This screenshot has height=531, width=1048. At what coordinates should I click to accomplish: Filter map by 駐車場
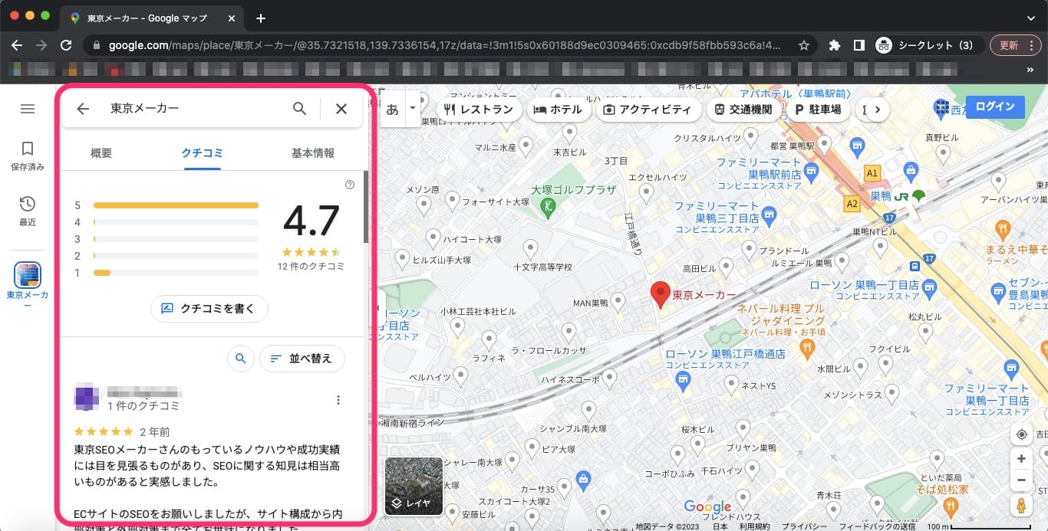point(818,110)
